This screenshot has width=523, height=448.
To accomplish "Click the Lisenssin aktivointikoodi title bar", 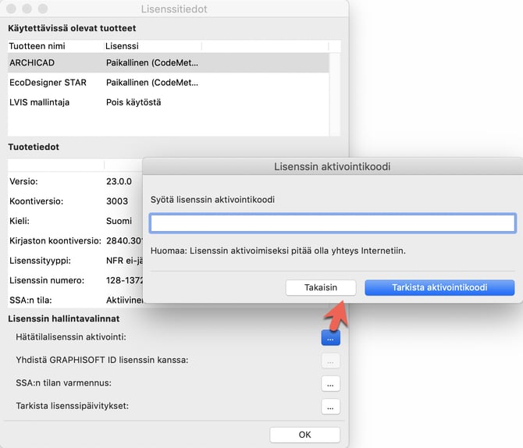I will pos(332,166).
